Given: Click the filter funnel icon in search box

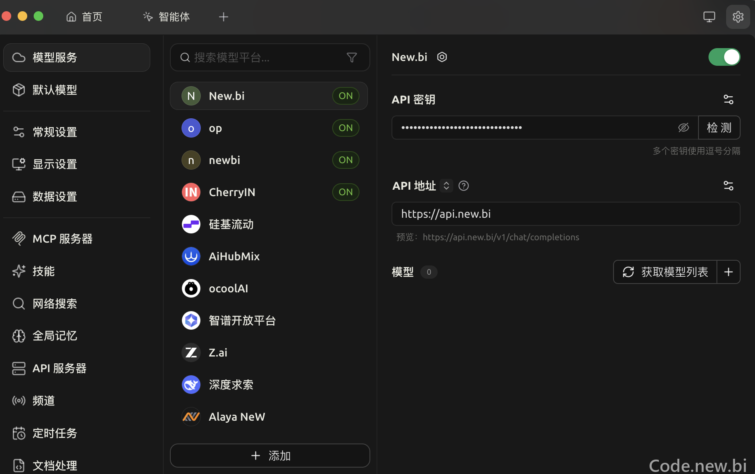Looking at the screenshot, I should [x=351, y=57].
